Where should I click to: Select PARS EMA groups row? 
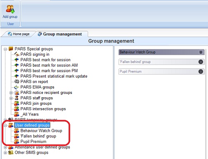[37, 87]
